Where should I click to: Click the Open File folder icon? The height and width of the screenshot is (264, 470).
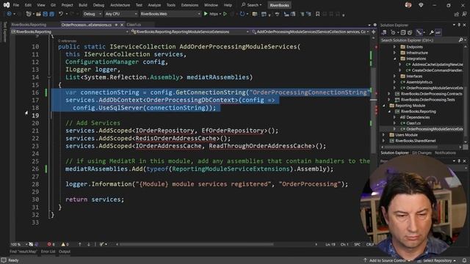tap(38, 14)
